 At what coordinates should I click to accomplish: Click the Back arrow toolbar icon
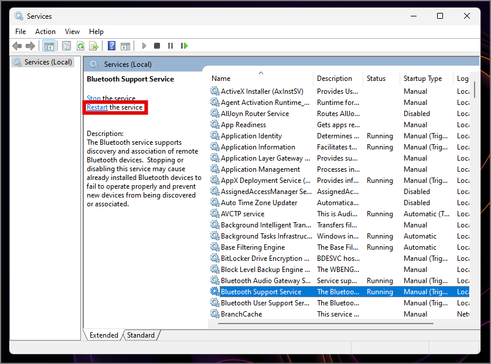pyautogui.click(x=17, y=46)
